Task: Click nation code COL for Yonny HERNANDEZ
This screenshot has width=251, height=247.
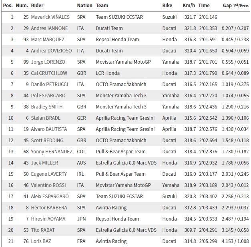Action: (81, 152)
